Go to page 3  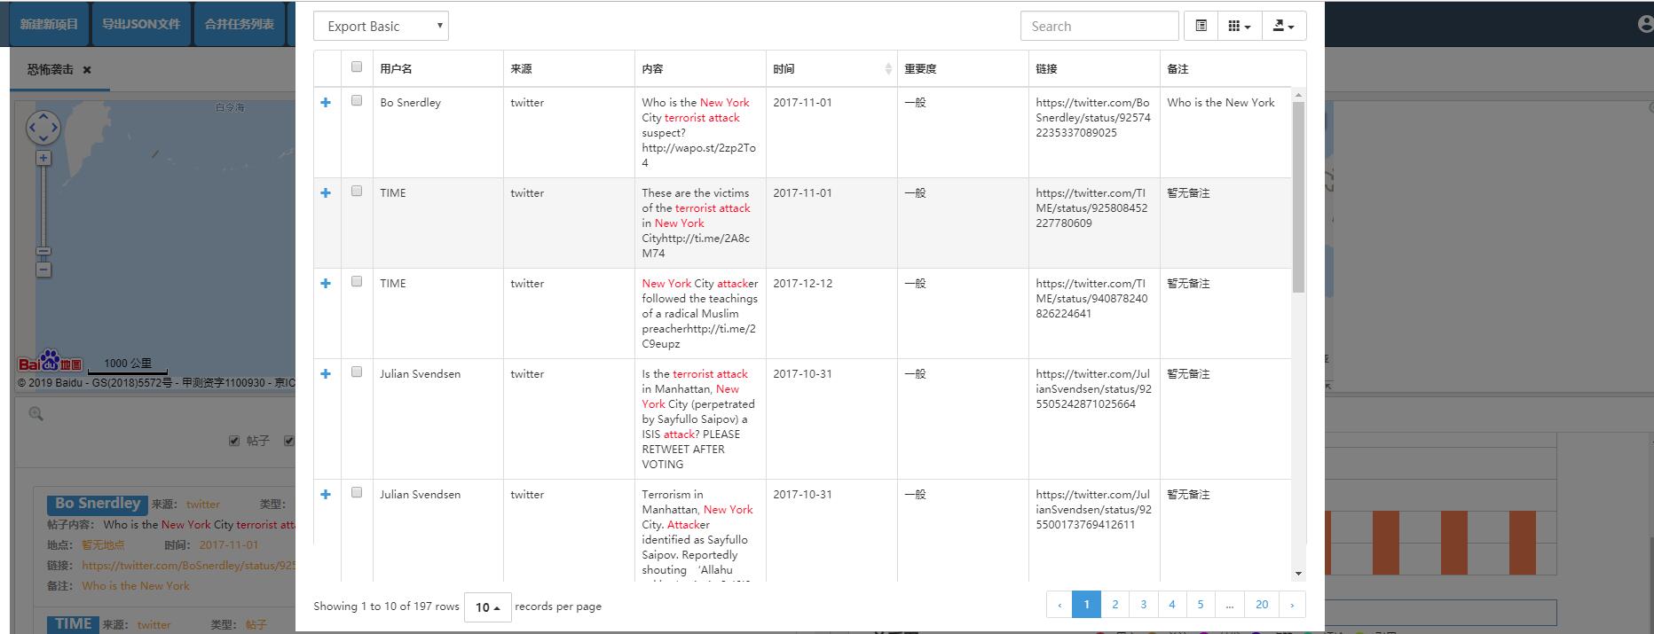[1144, 605]
